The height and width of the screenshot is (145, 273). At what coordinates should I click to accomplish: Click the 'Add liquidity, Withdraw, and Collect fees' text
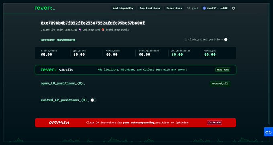coord(142,70)
